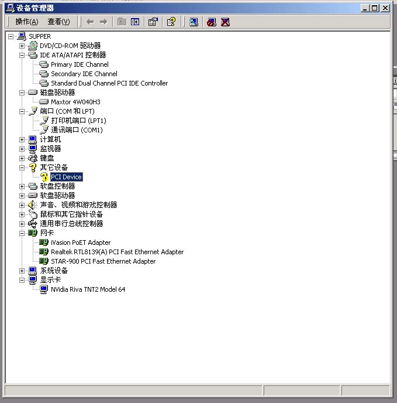Collapse the 端口 (COM 和 LPT) node

(x=22, y=111)
